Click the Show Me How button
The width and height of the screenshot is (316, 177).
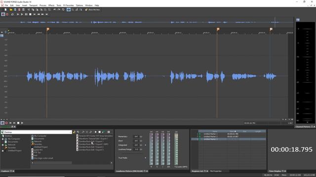tap(93, 10)
